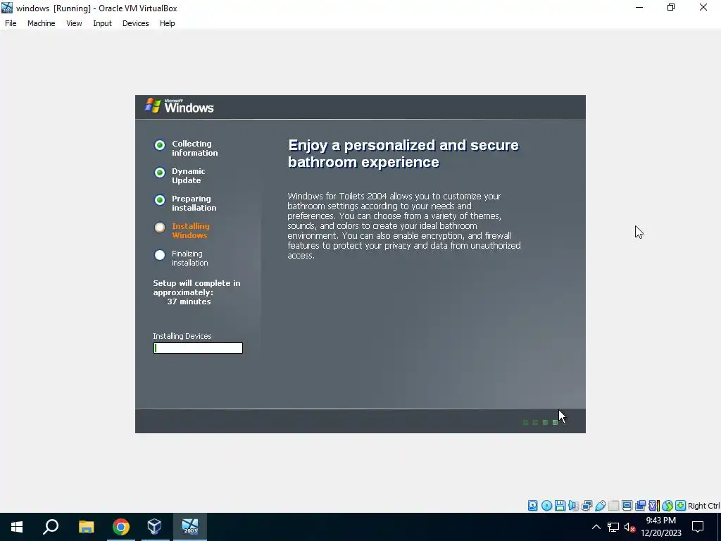Select the running 2003 VM taskbar icon
The image size is (721, 541).
(x=190, y=527)
